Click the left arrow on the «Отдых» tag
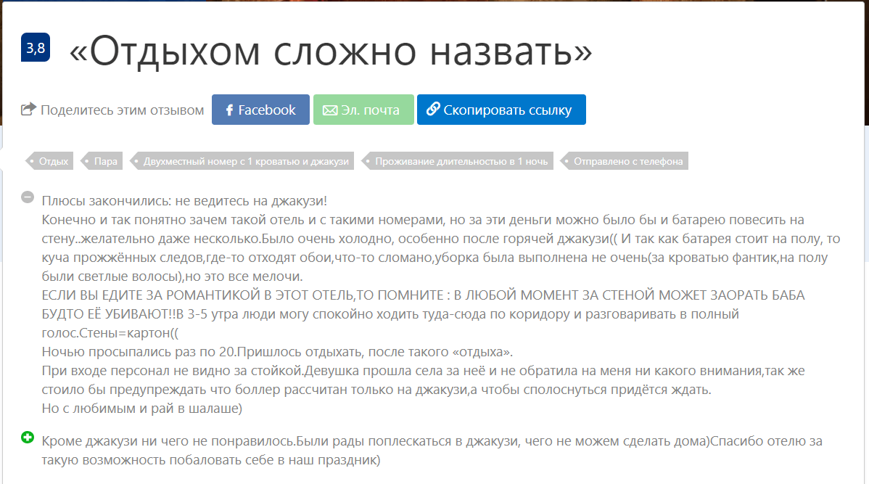This screenshot has width=869, height=484. [x=33, y=160]
